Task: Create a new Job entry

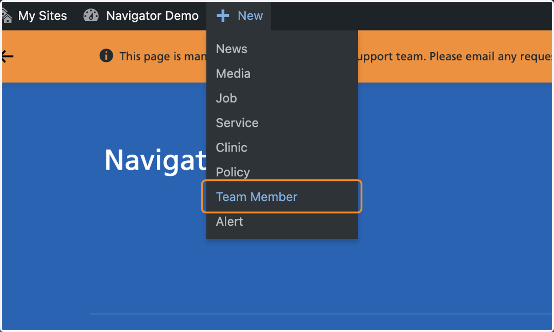Action: coord(226,98)
